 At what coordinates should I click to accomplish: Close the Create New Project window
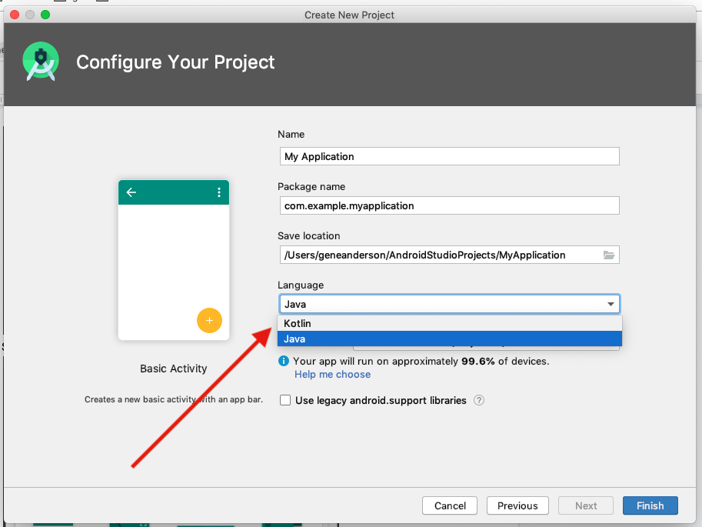click(15, 15)
